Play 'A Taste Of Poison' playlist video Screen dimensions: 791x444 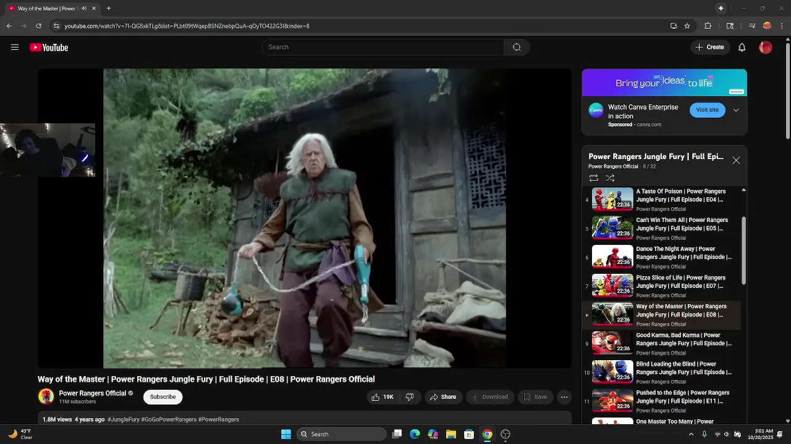663,200
